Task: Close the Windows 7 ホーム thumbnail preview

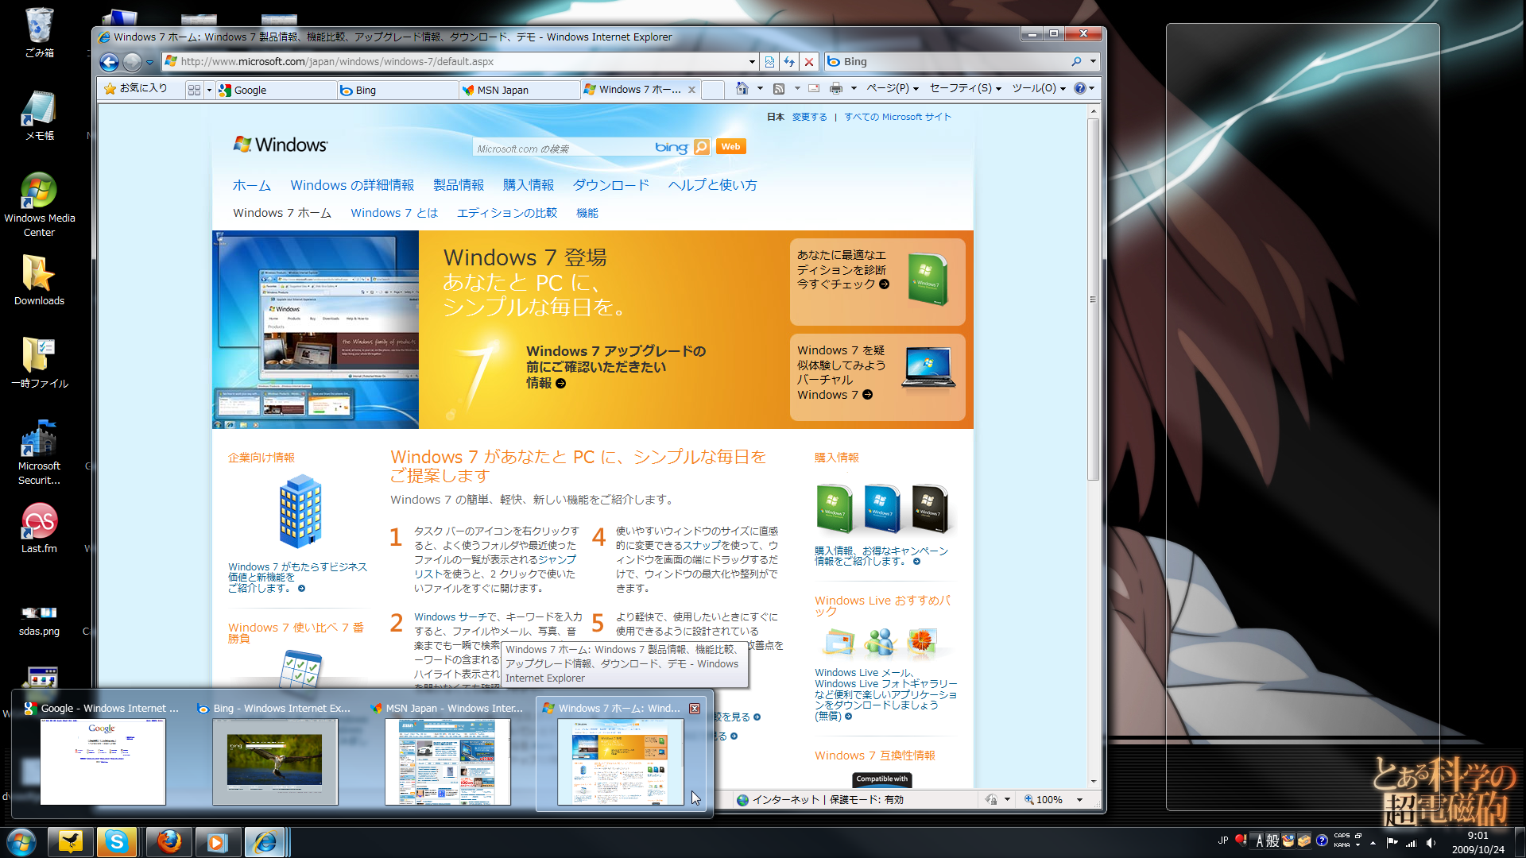Action: click(x=695, y=709)
